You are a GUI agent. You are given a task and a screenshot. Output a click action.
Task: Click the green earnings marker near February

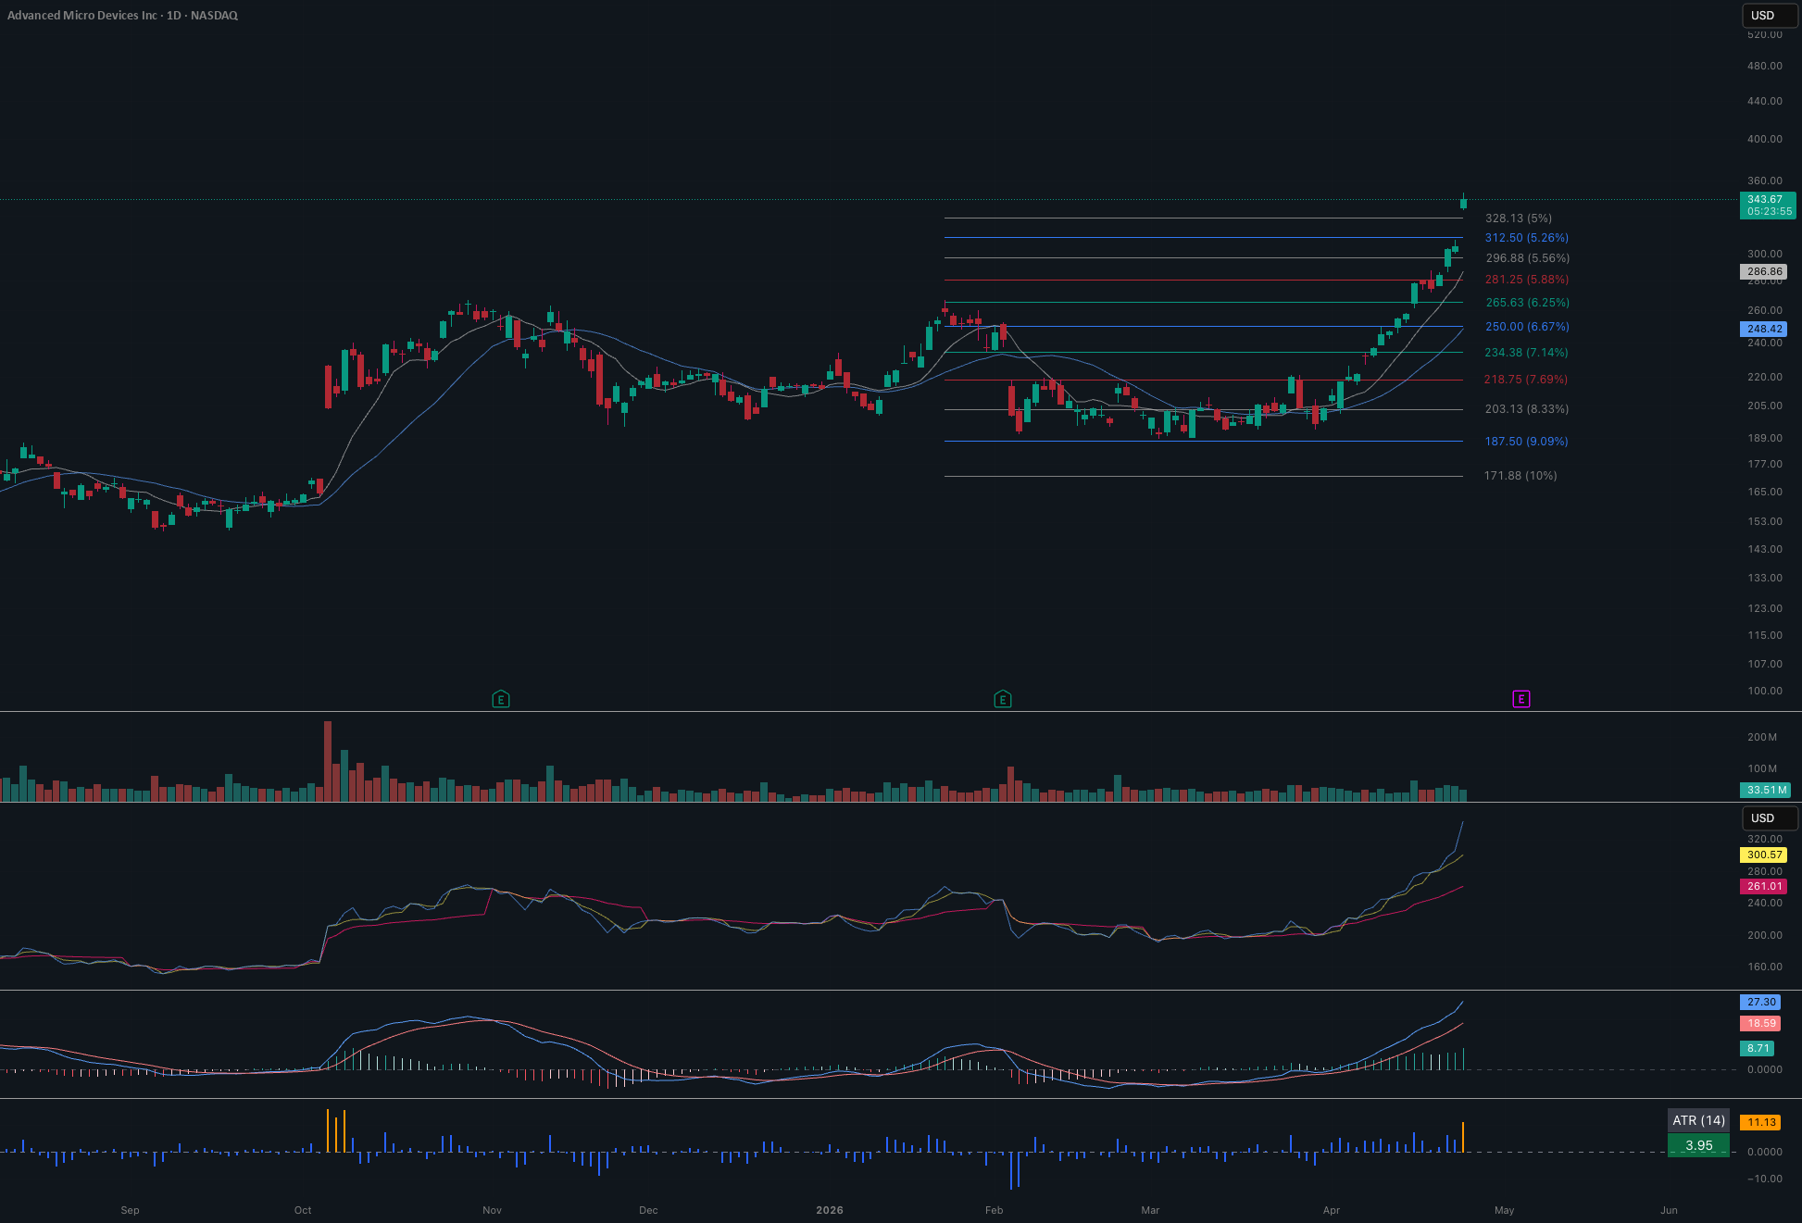1002,699
